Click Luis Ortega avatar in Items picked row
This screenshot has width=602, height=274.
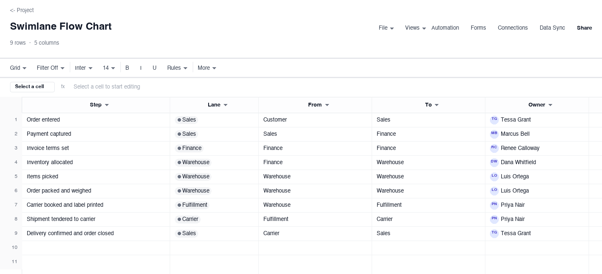coord(494,177)
